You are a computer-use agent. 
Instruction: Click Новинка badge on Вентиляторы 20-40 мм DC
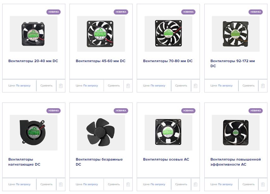coord(54,12)
